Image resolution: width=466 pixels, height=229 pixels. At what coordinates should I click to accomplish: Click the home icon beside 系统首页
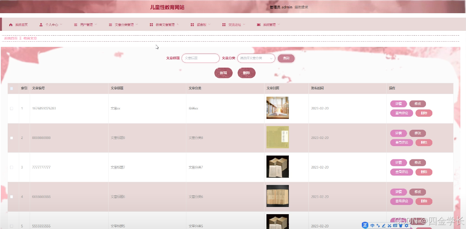pos(11,25)
